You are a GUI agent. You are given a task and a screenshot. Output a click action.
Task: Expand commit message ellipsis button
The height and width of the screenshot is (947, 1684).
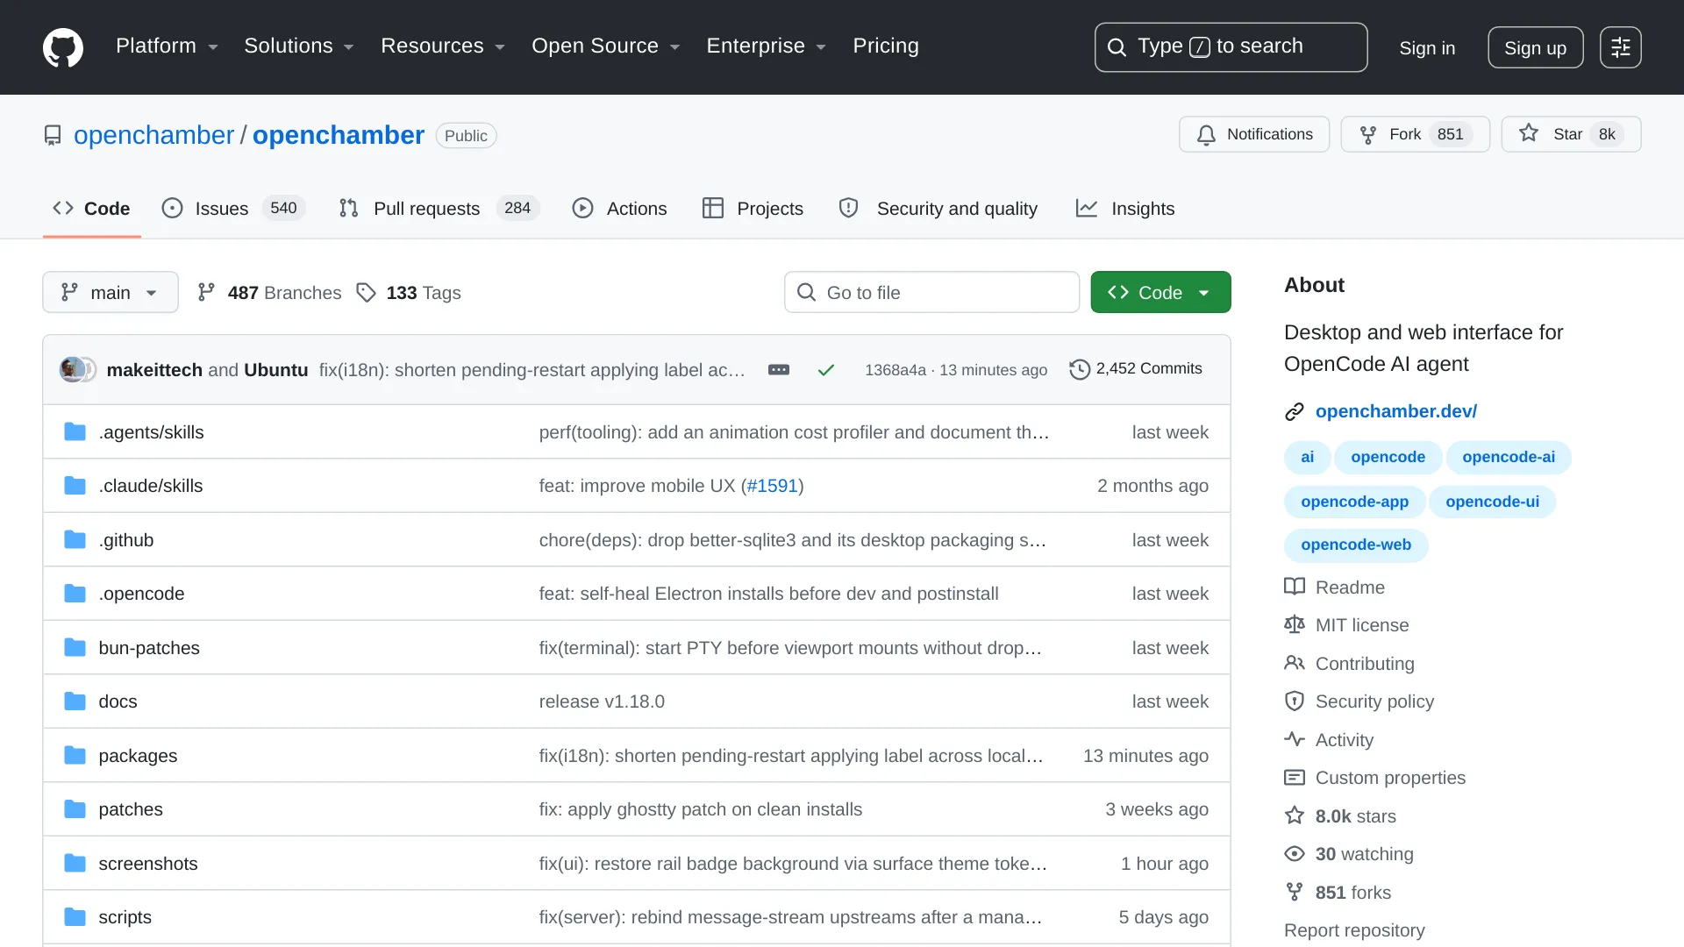(x=778, y=370)
